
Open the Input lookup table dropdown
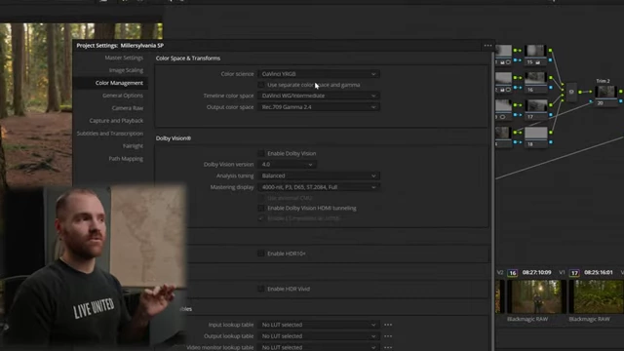point(319,325)
